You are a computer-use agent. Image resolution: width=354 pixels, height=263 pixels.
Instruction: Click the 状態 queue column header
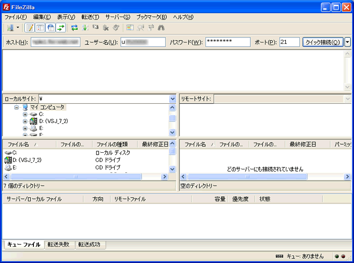coord(289,199)
